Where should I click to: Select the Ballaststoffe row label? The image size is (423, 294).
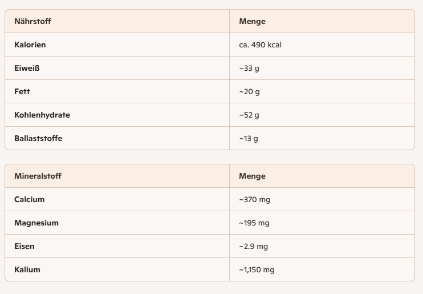click(38, 138)
